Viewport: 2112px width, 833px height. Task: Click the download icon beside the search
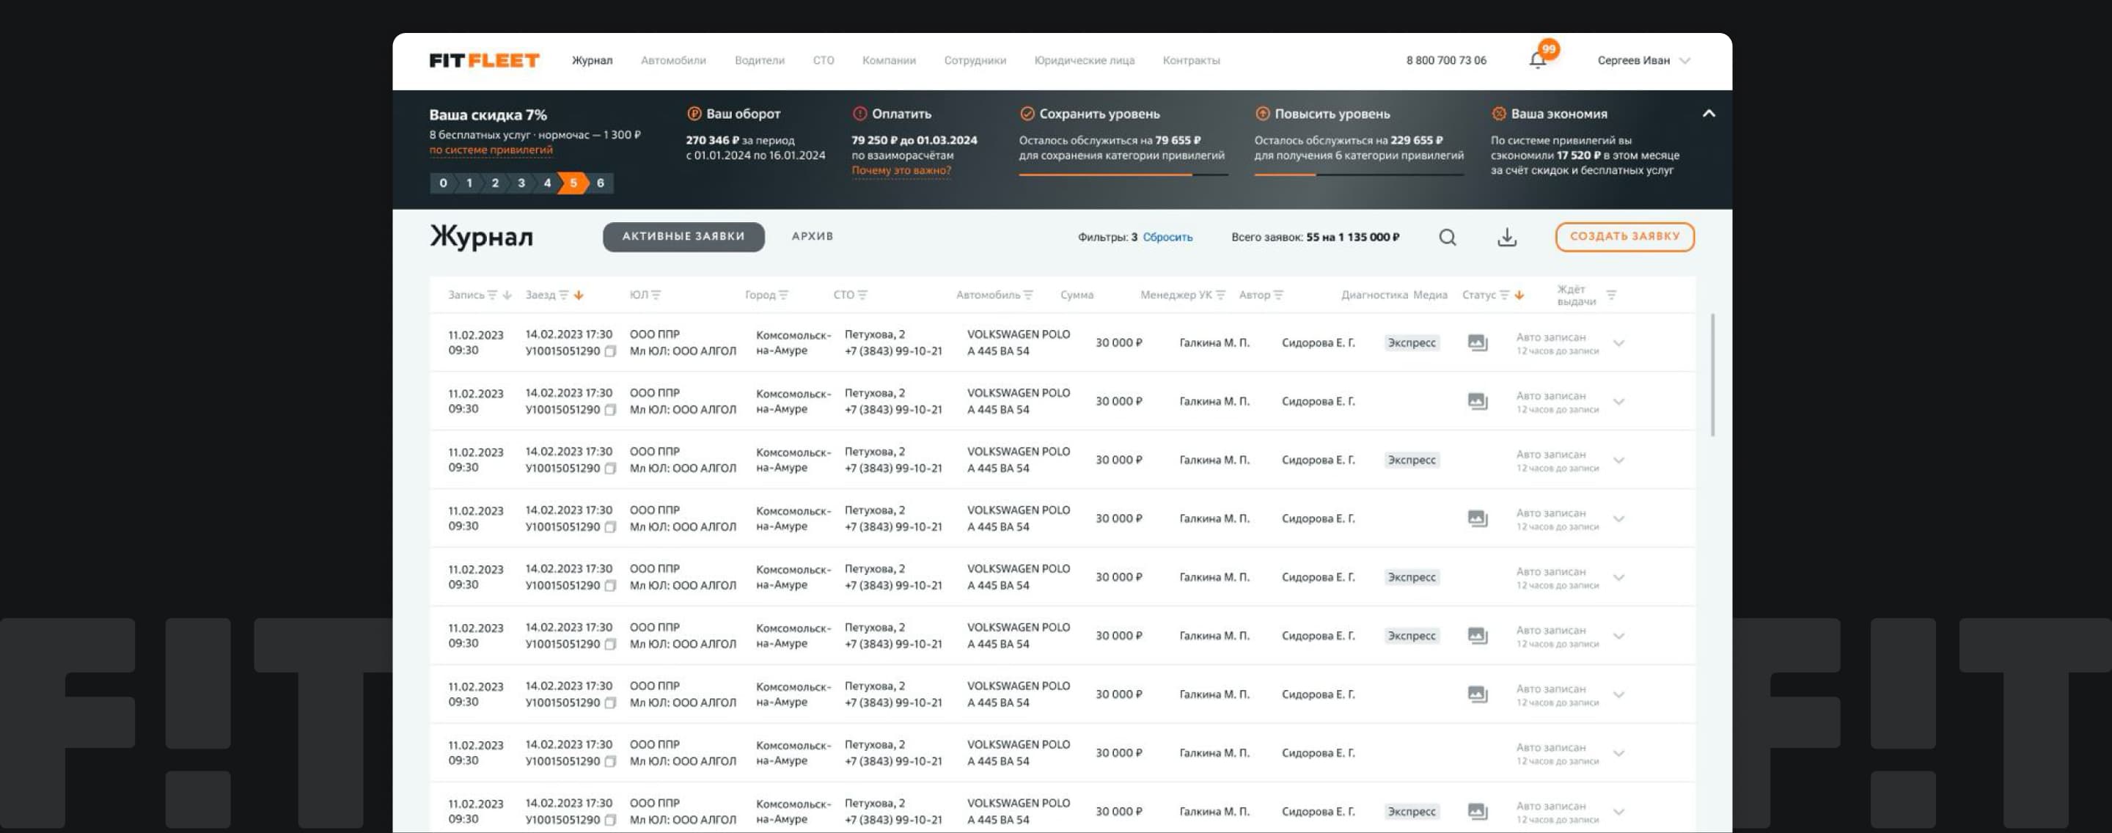[x=1506, y=237]
